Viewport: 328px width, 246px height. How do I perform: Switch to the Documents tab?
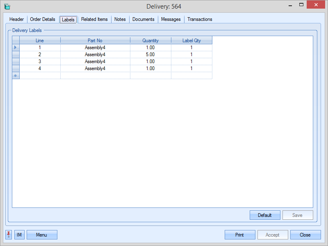(143, 19)
